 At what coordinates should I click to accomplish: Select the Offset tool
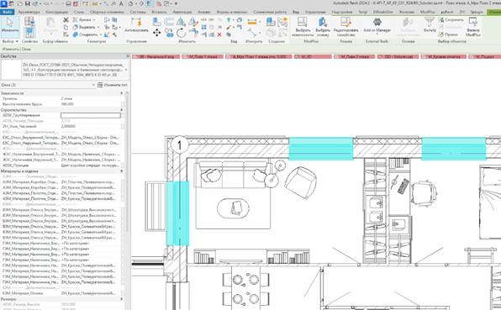pyautogui.click(x=169, y=22)
